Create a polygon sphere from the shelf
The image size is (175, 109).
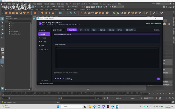click(x=6, y=13)
